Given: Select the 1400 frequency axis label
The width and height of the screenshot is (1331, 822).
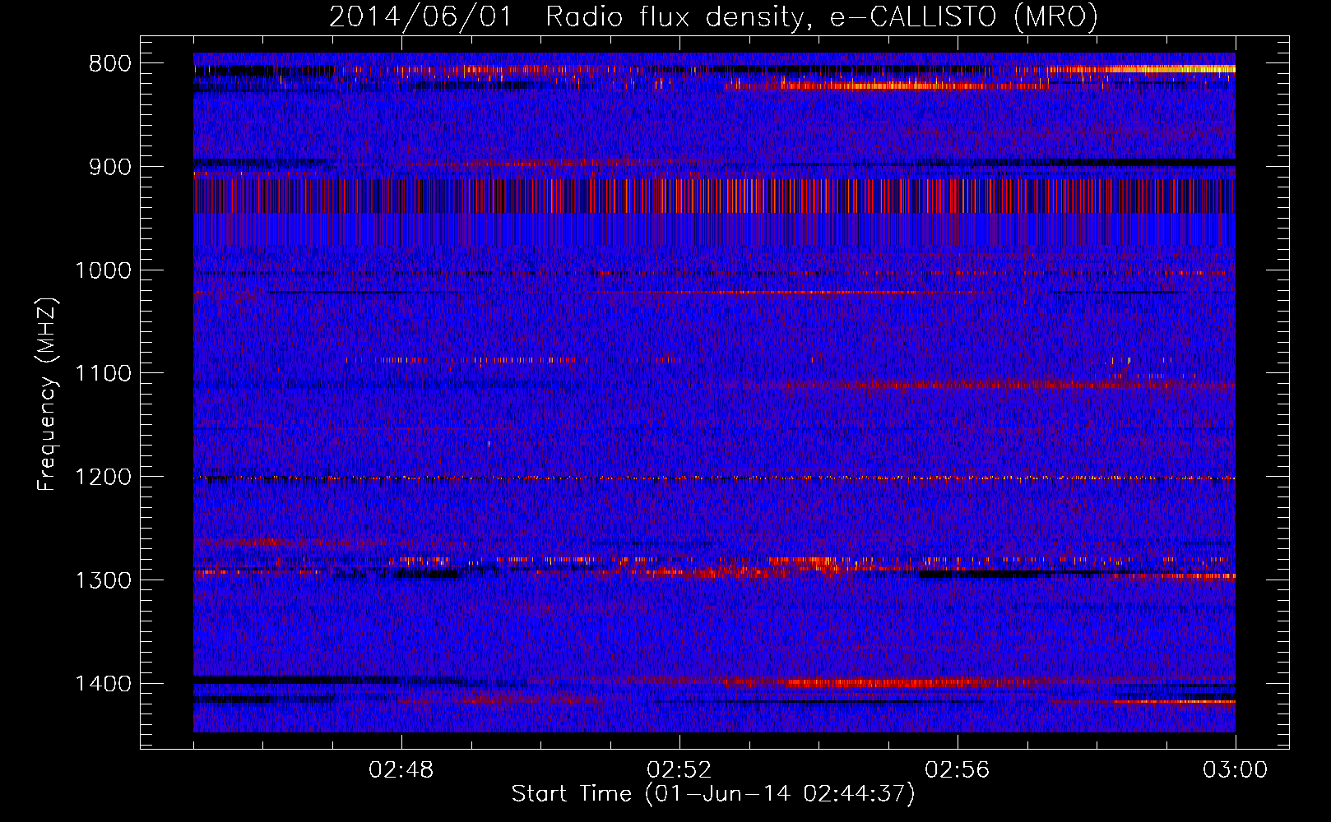Looking at the screenshot, I should click(103, 684).
